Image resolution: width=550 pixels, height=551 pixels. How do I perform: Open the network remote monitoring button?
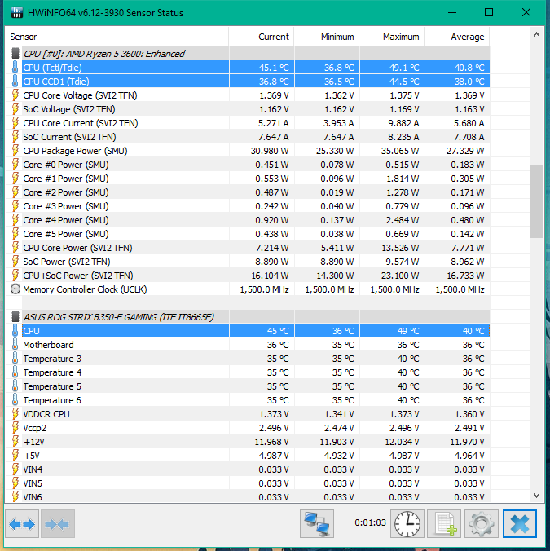[x=317, y=524]
